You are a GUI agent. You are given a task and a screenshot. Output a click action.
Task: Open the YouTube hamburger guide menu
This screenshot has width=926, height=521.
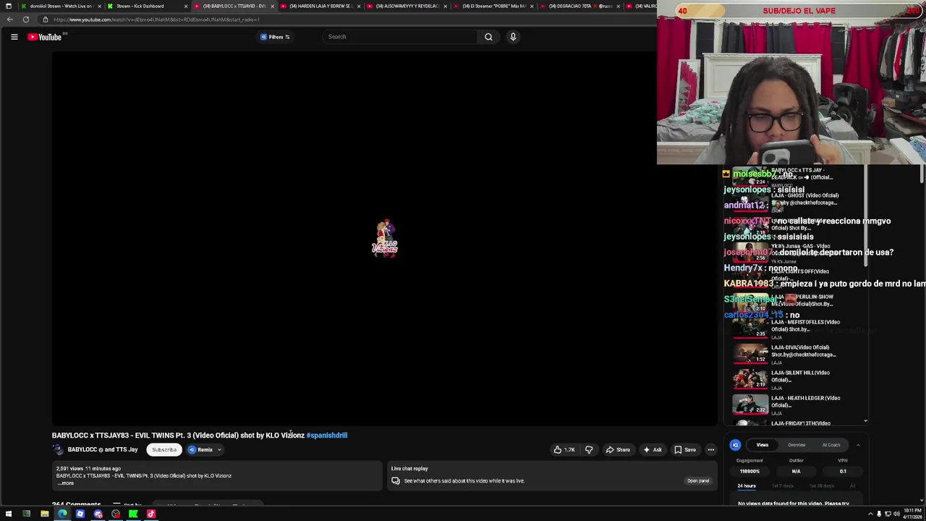[x=14, y=37]
